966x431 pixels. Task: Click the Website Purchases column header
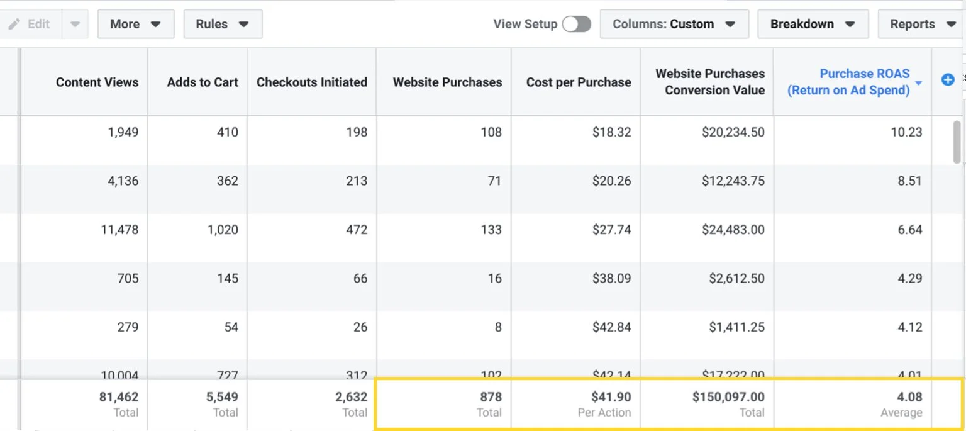click(447, 82)
